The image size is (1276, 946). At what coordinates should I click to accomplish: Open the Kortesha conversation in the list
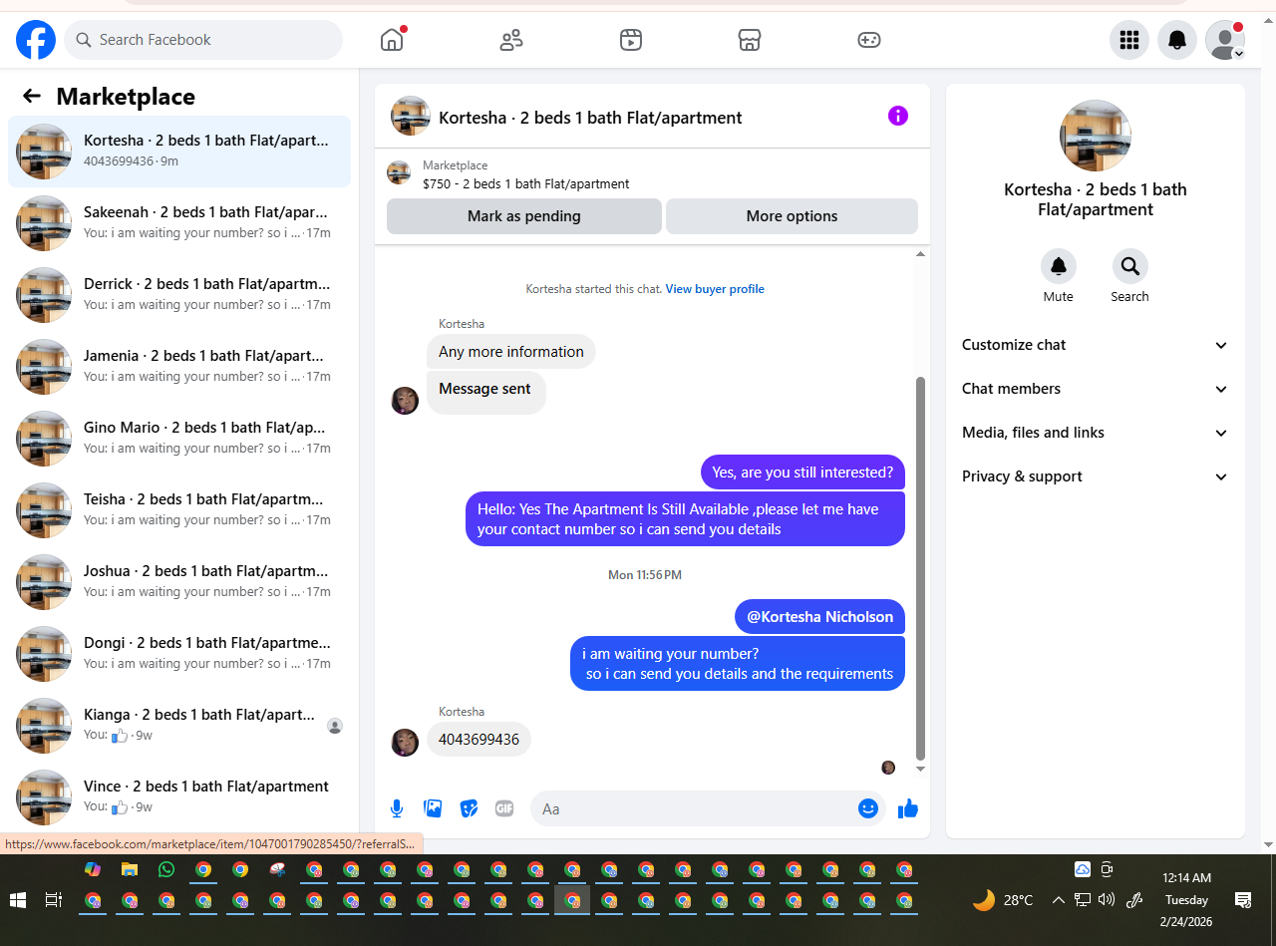[179, 152]
